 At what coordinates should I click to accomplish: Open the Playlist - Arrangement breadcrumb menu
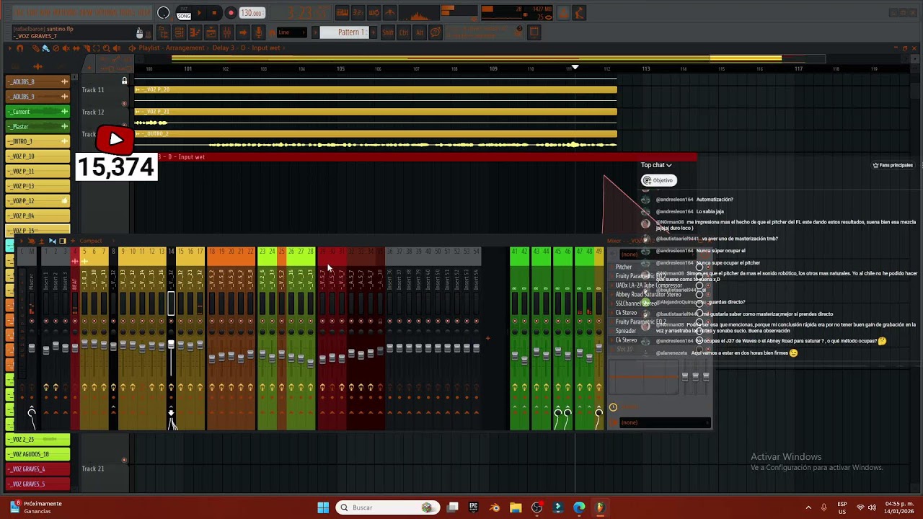tap(172, 48)
